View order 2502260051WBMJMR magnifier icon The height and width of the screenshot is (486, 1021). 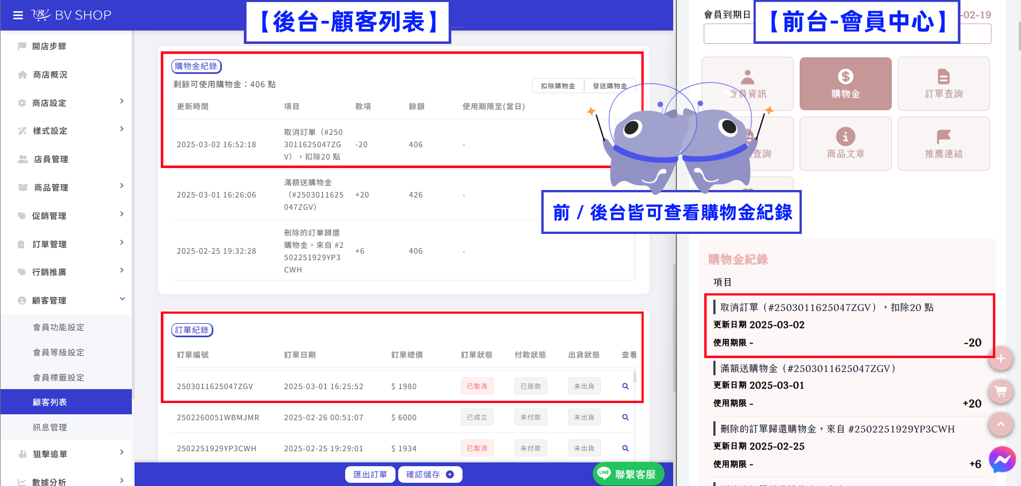pyautogui.click(x=625, y=417)
